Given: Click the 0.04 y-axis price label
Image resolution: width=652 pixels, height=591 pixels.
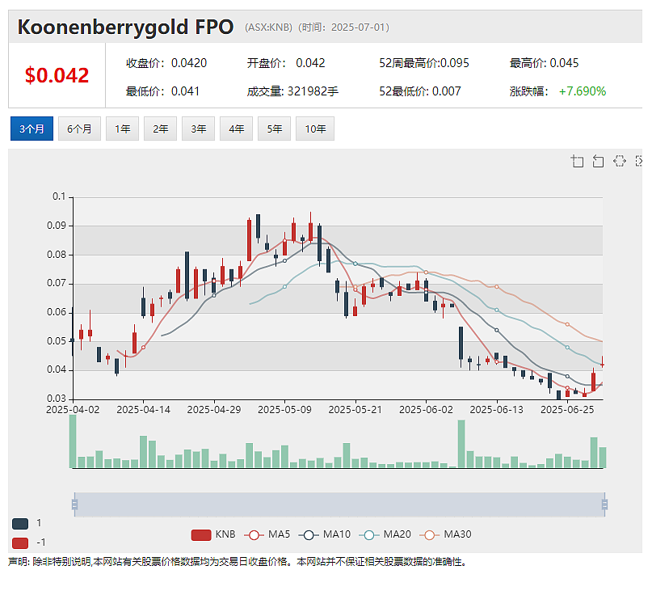Looking at the screenshot, I should [57, 369].
